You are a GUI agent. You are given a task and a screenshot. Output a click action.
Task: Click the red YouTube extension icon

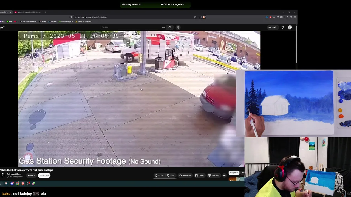coord(270,17)
